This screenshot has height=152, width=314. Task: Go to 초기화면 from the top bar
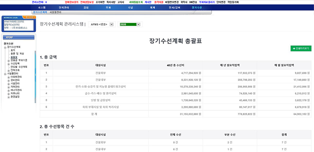100,2
